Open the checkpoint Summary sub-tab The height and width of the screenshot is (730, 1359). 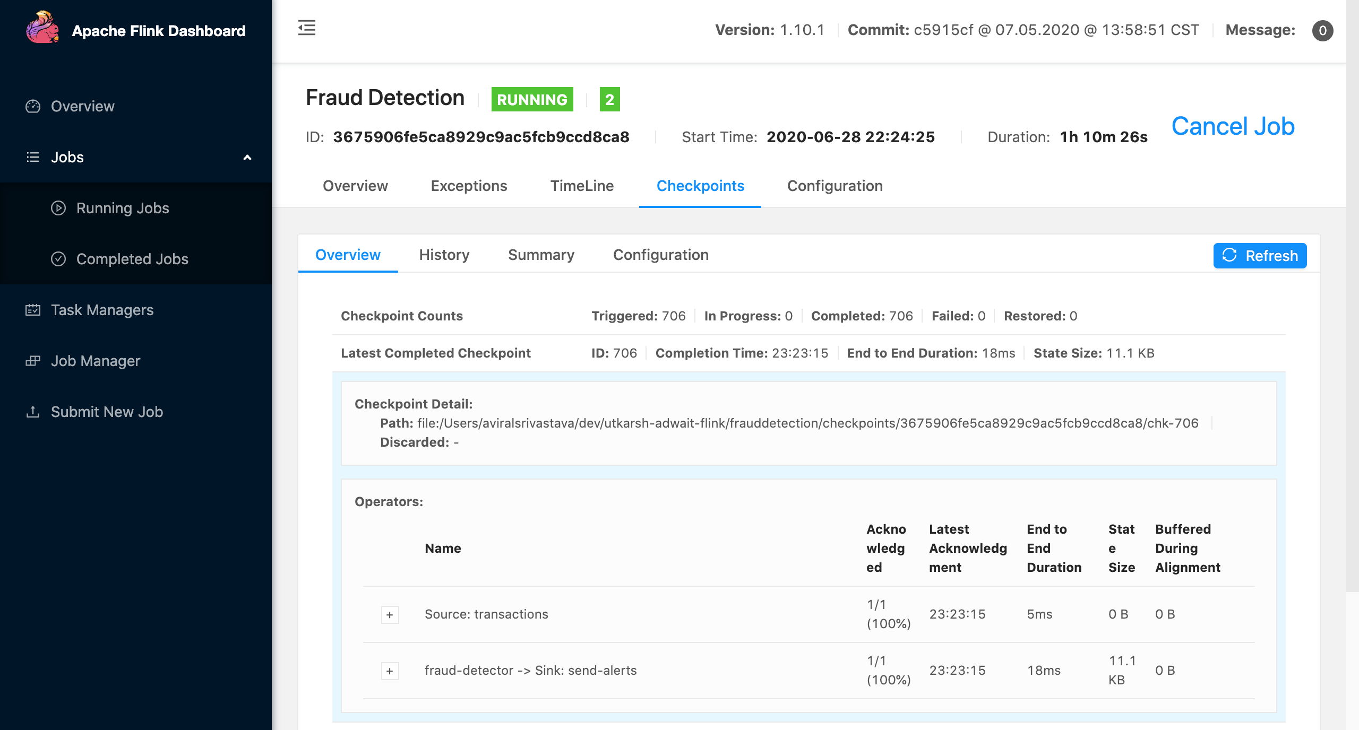pos(541,255)
